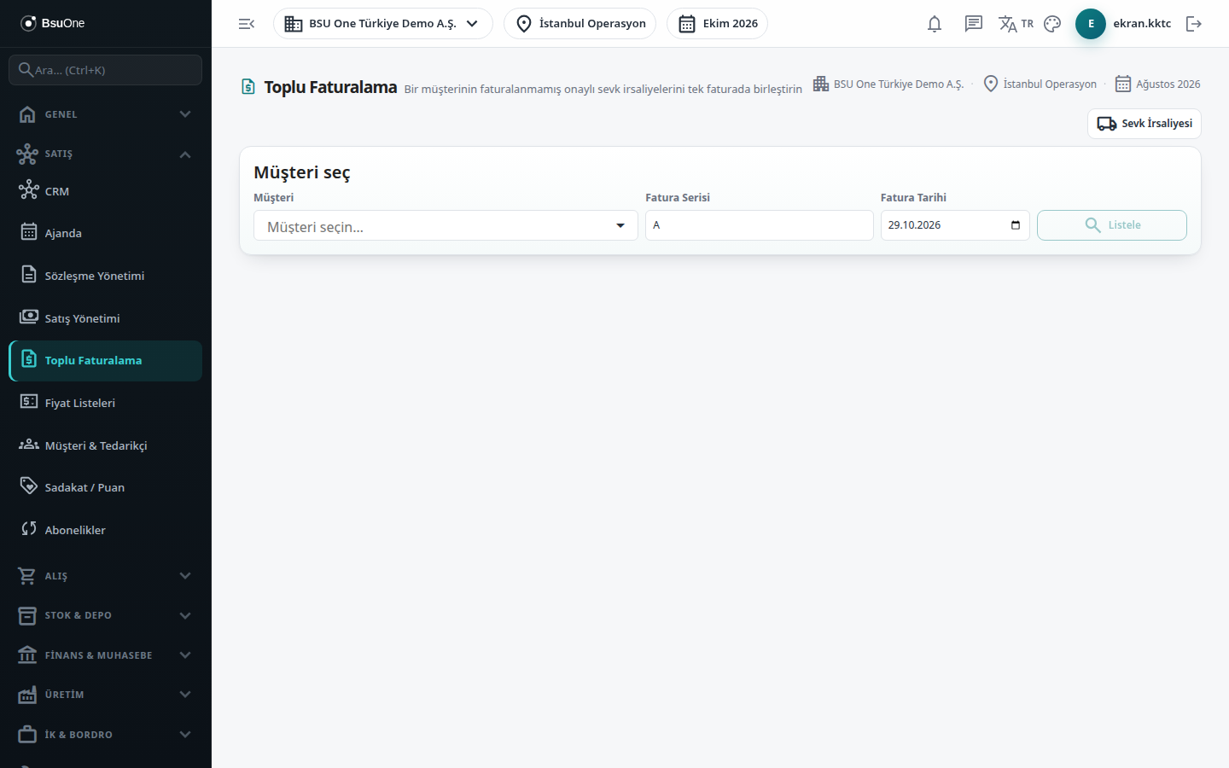Image resolution: width=1229 pixels, height=768 pixels.
Task: Click the Fatura Tarihi date field
Action: 955,225
